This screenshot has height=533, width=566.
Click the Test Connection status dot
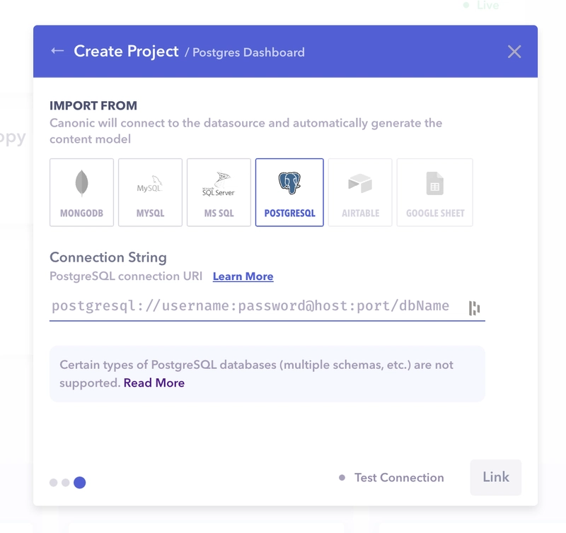coord(342,478)
